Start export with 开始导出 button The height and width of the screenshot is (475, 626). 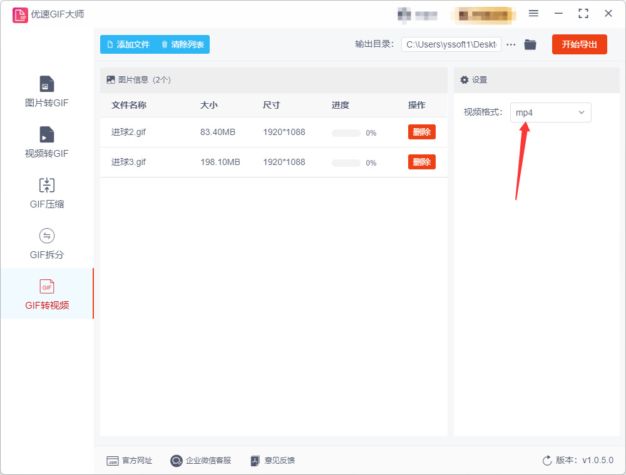pos(579,44)
